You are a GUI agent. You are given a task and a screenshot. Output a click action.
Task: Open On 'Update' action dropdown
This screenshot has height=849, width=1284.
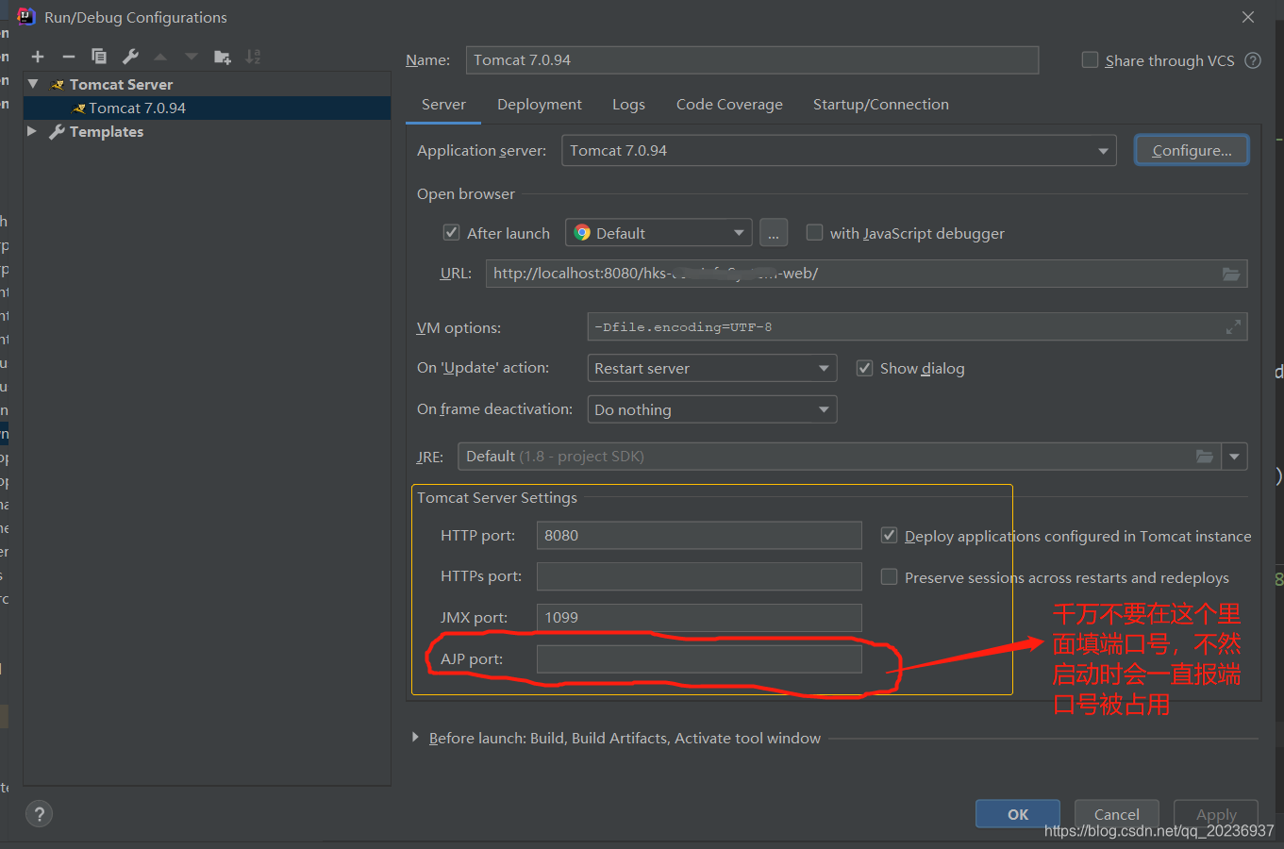(x=711, y=368)
